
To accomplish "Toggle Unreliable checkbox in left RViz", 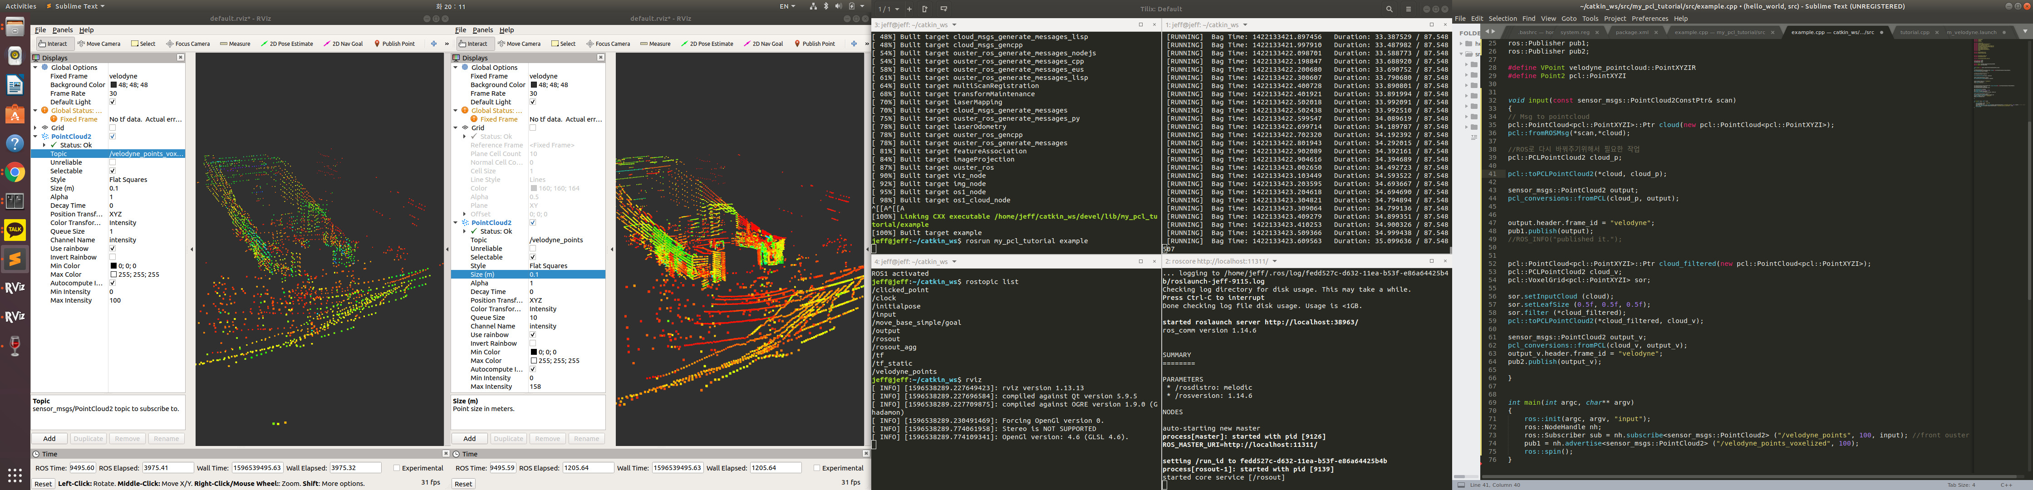I will (112, 162).
